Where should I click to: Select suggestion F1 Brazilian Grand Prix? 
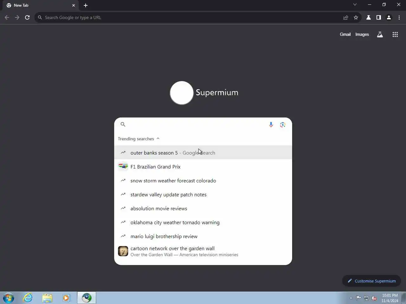tap(203, 167)
